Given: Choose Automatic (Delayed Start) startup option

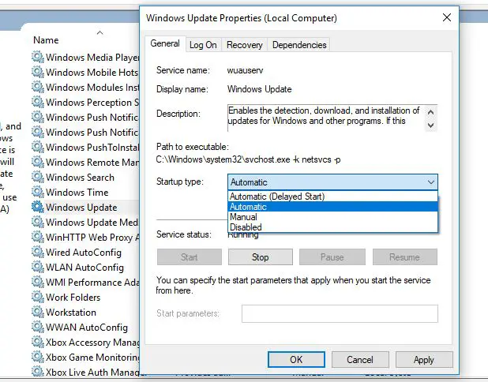Looking at the screenshot, I should click(332, 197).
